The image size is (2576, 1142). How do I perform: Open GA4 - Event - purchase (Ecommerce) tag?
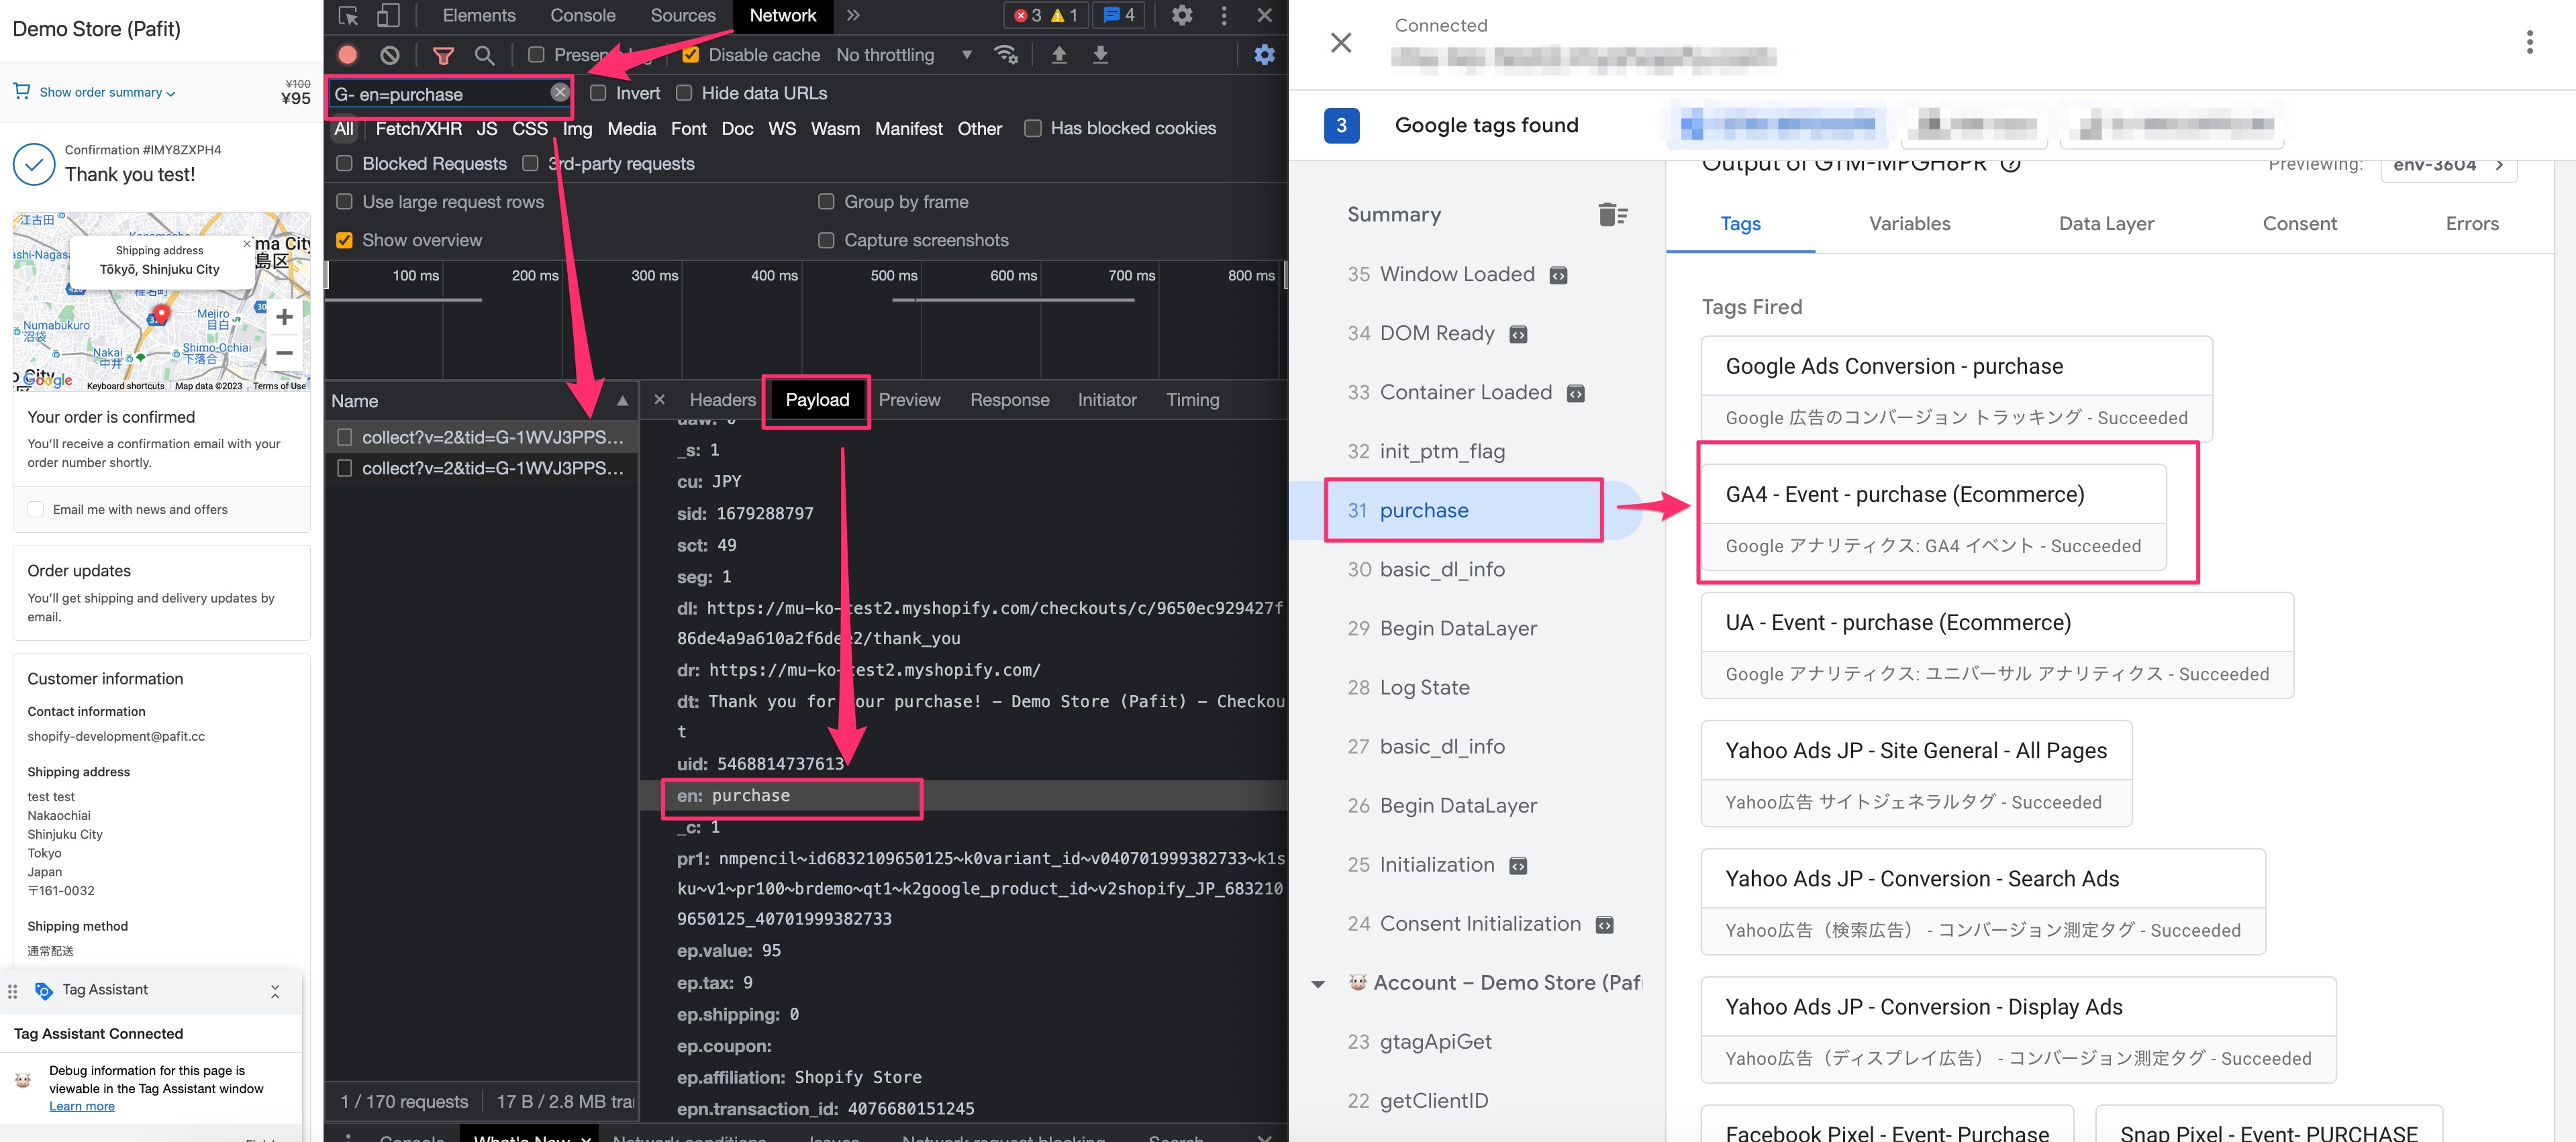pyautogui.click(x=1933, y=517)
